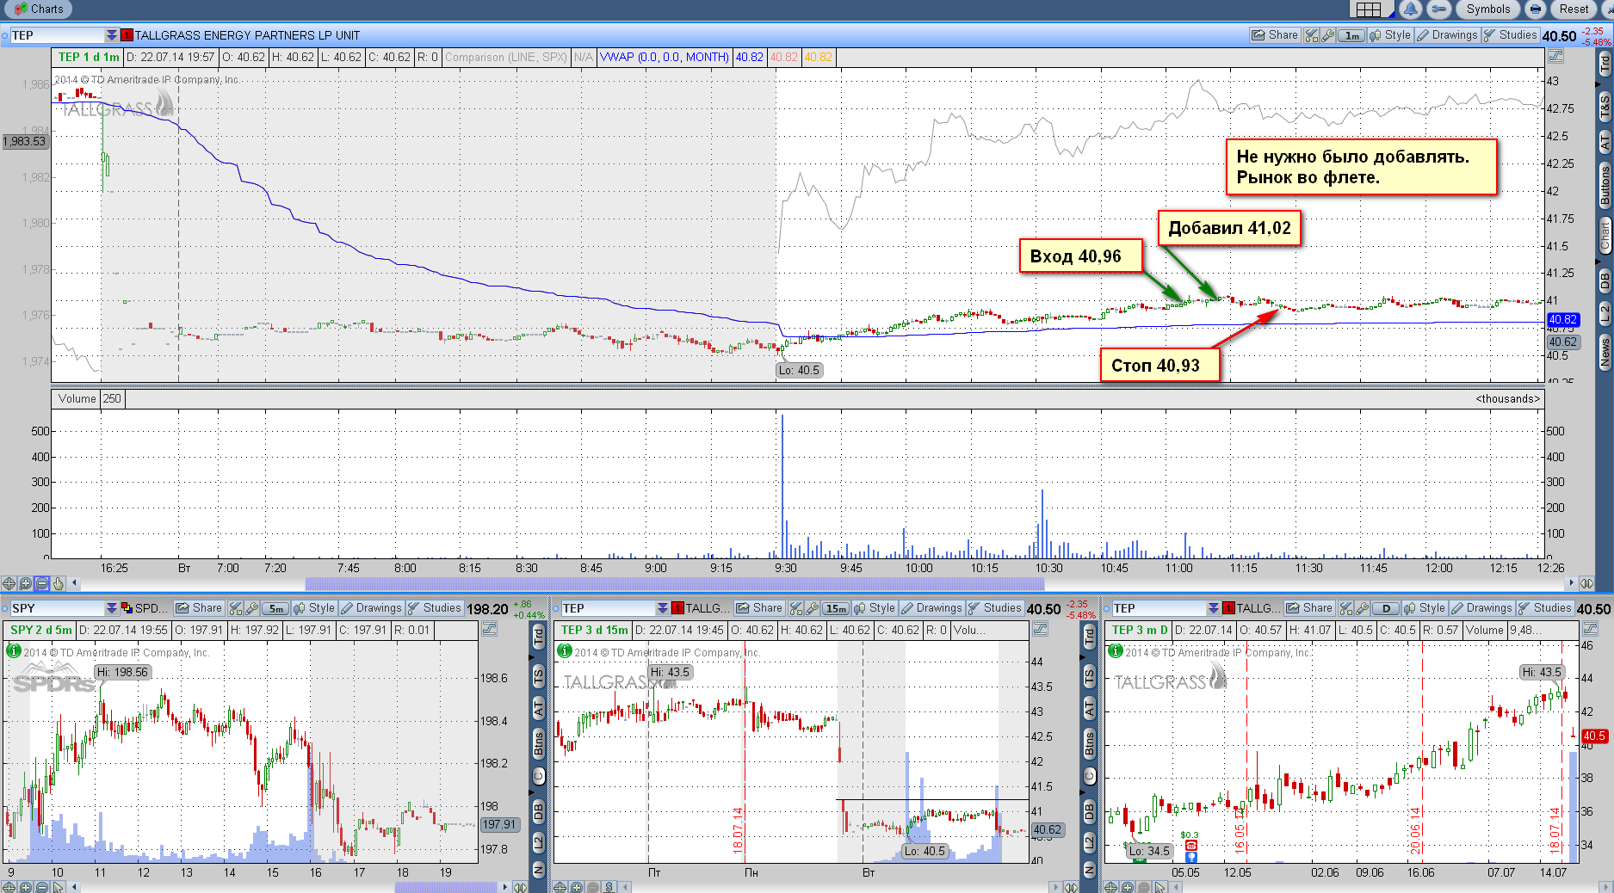Open wrench settings icon on SPY chart
Viewport: 1614px width, 893px height.
252,608
